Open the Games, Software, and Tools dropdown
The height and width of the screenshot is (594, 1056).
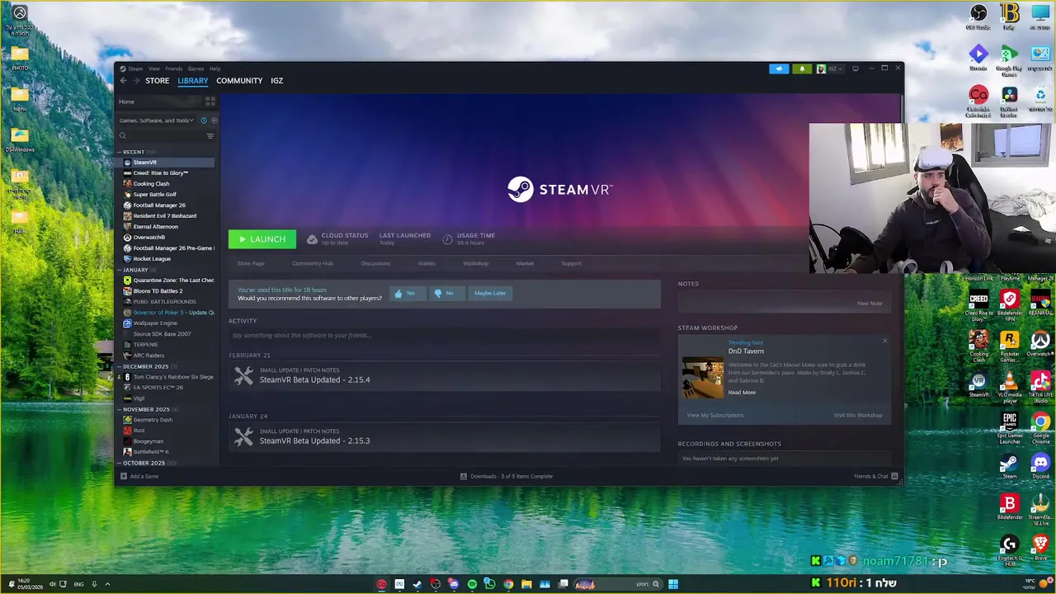(156, 120)
